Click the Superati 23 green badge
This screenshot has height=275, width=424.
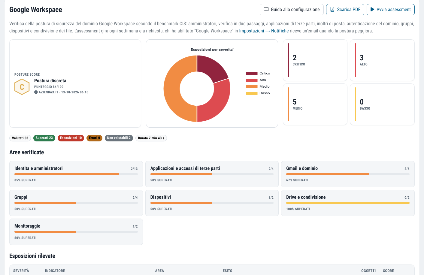point(44,138)
